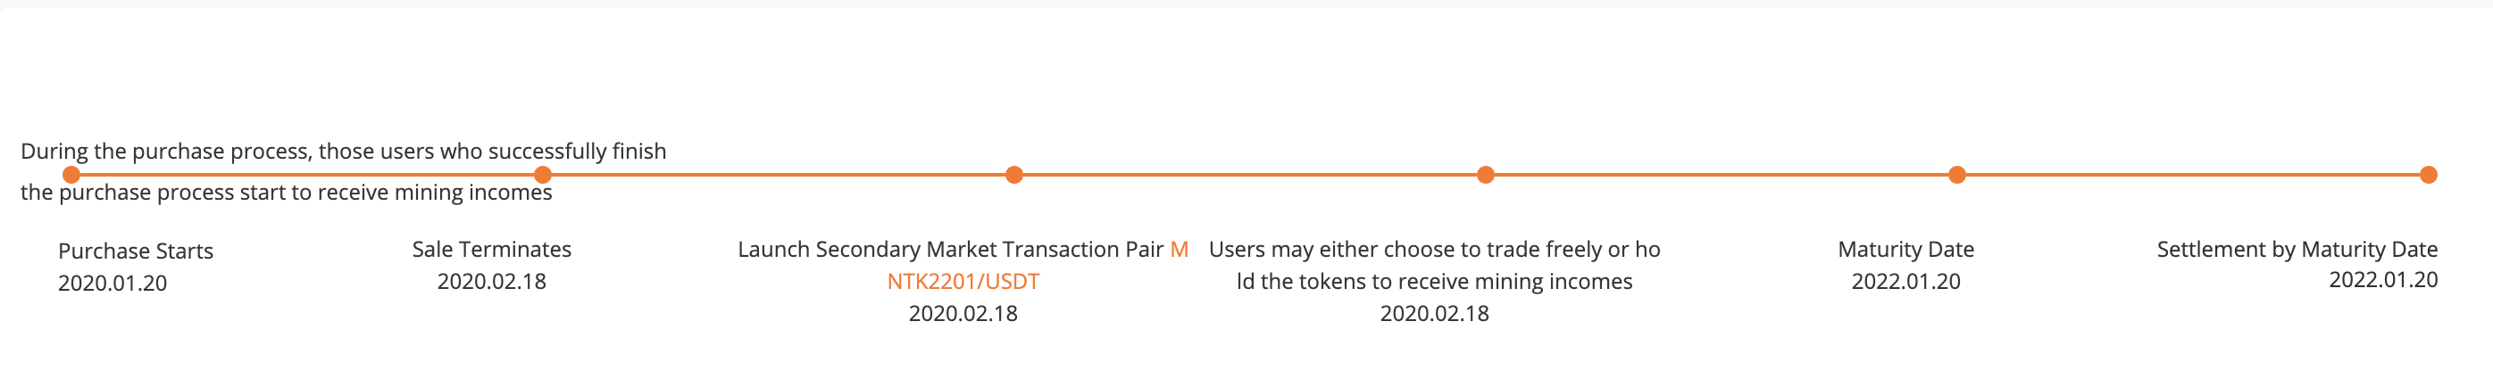Click the final Settlement timeline dot

(x=2428, y=175)
